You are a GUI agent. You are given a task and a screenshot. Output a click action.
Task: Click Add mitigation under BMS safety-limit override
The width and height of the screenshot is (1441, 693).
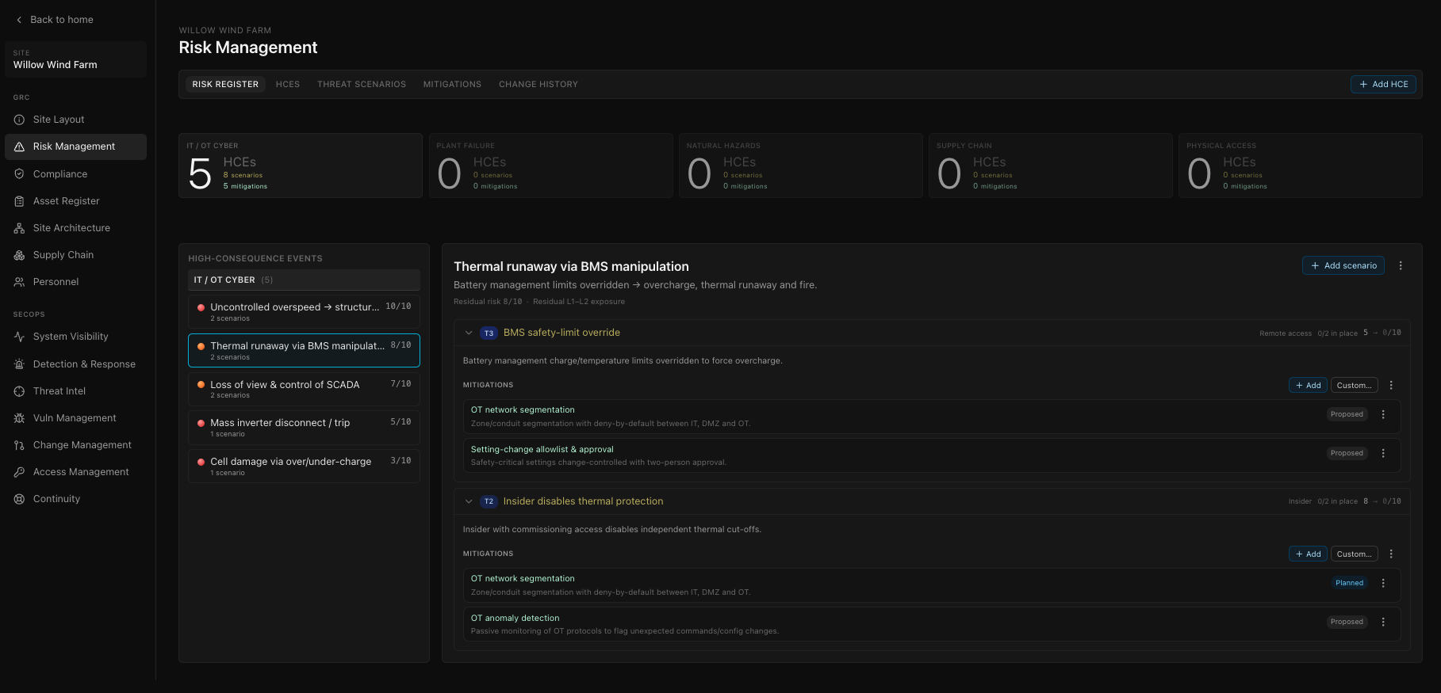coord(1308,386)
